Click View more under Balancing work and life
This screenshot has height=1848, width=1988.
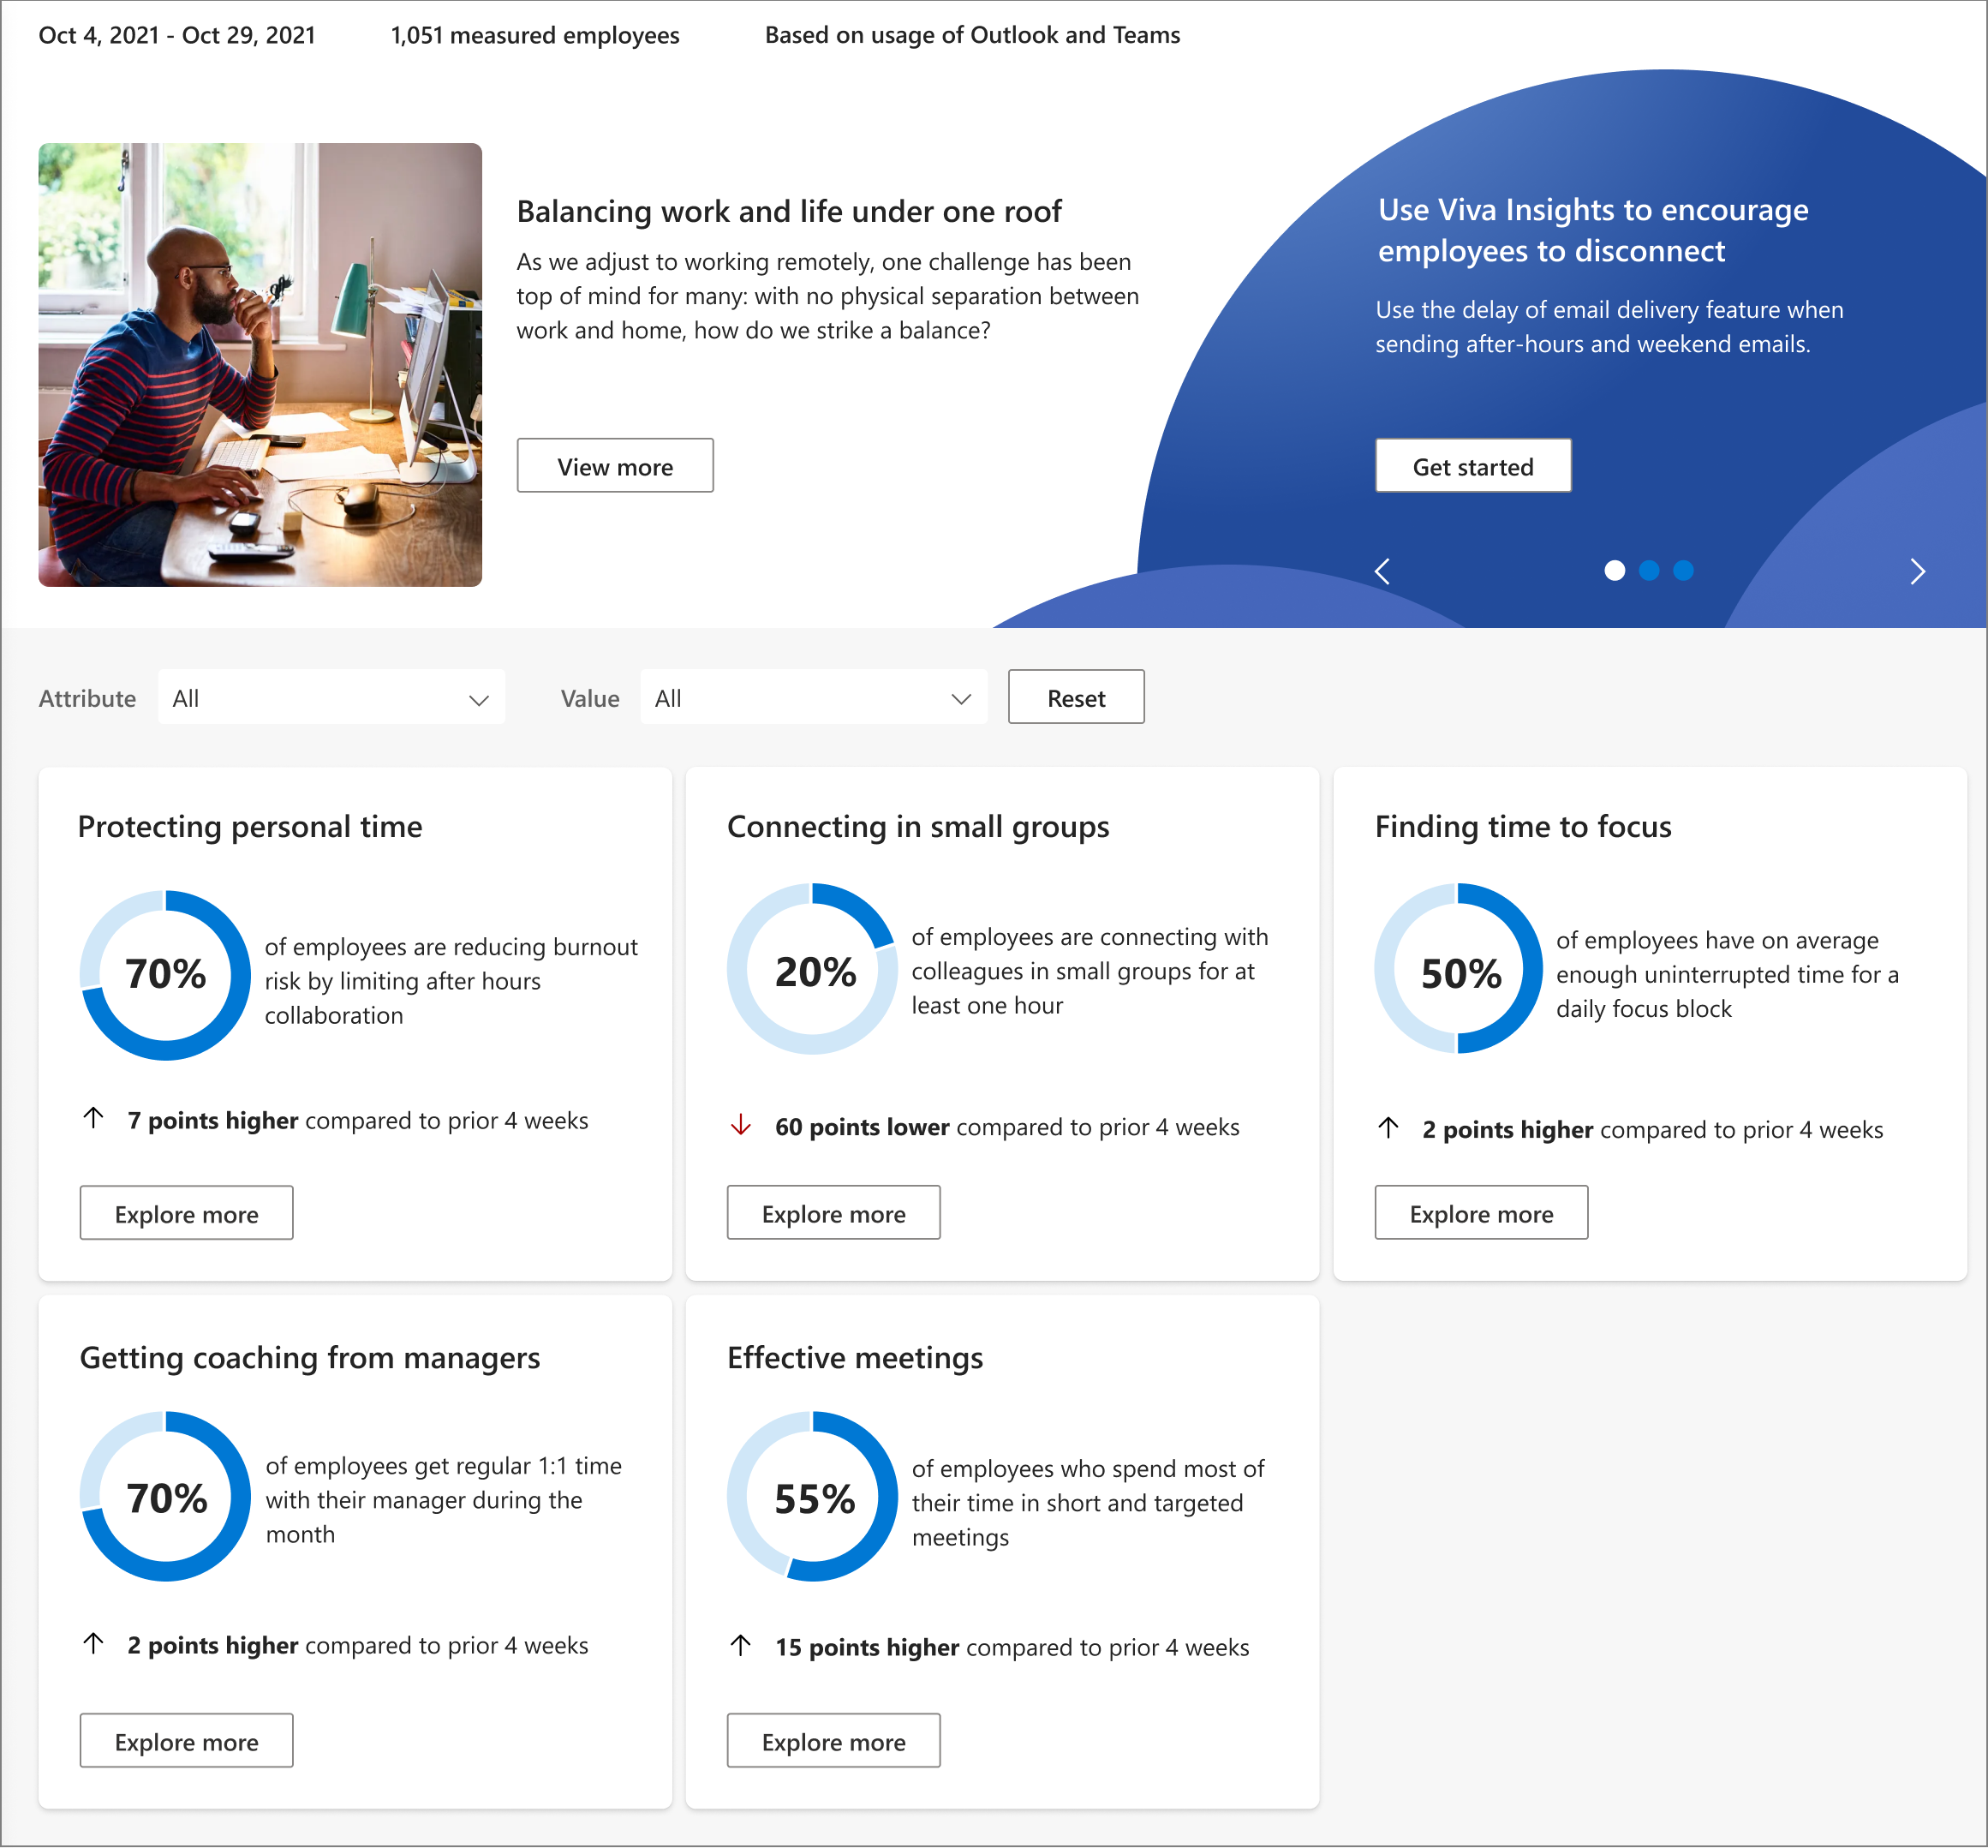(x=615, y=465)
